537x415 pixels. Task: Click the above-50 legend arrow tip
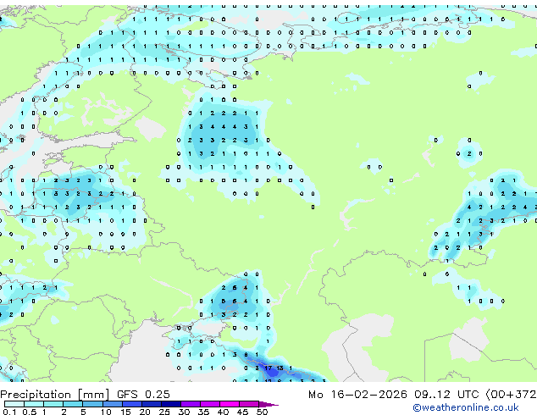pos(268,405)
